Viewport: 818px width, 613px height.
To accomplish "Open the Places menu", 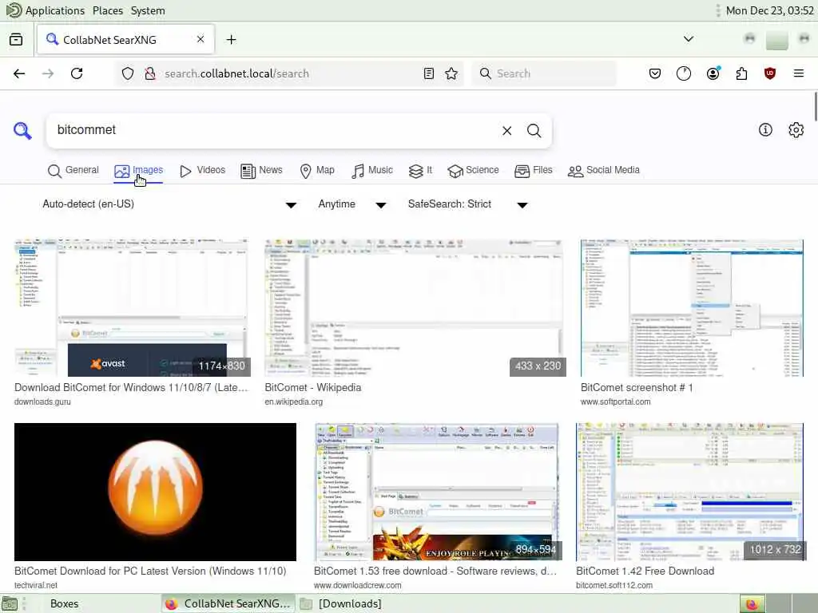I will click(x=108, y=10).
